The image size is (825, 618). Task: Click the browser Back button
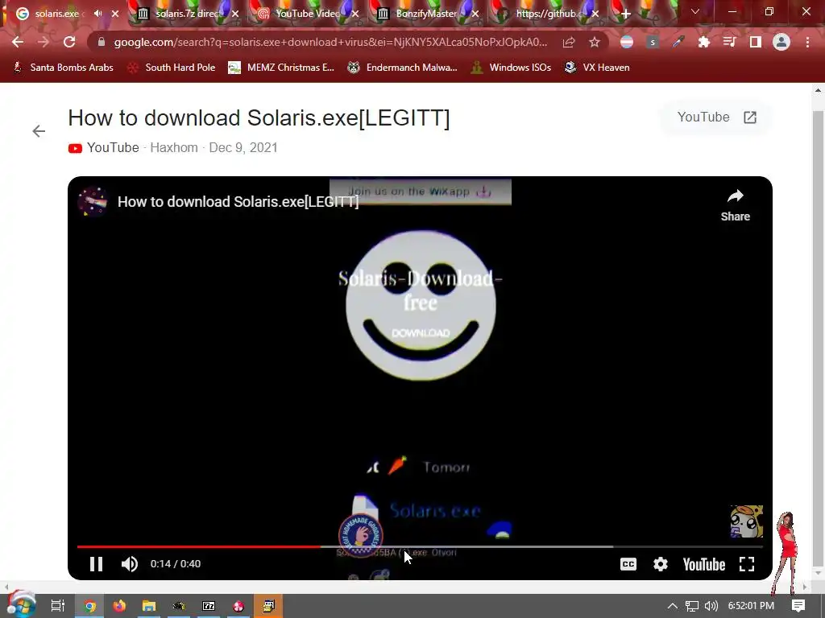(x=18, y=42)
